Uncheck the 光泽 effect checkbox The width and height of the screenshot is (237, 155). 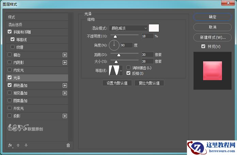(10, 77)
